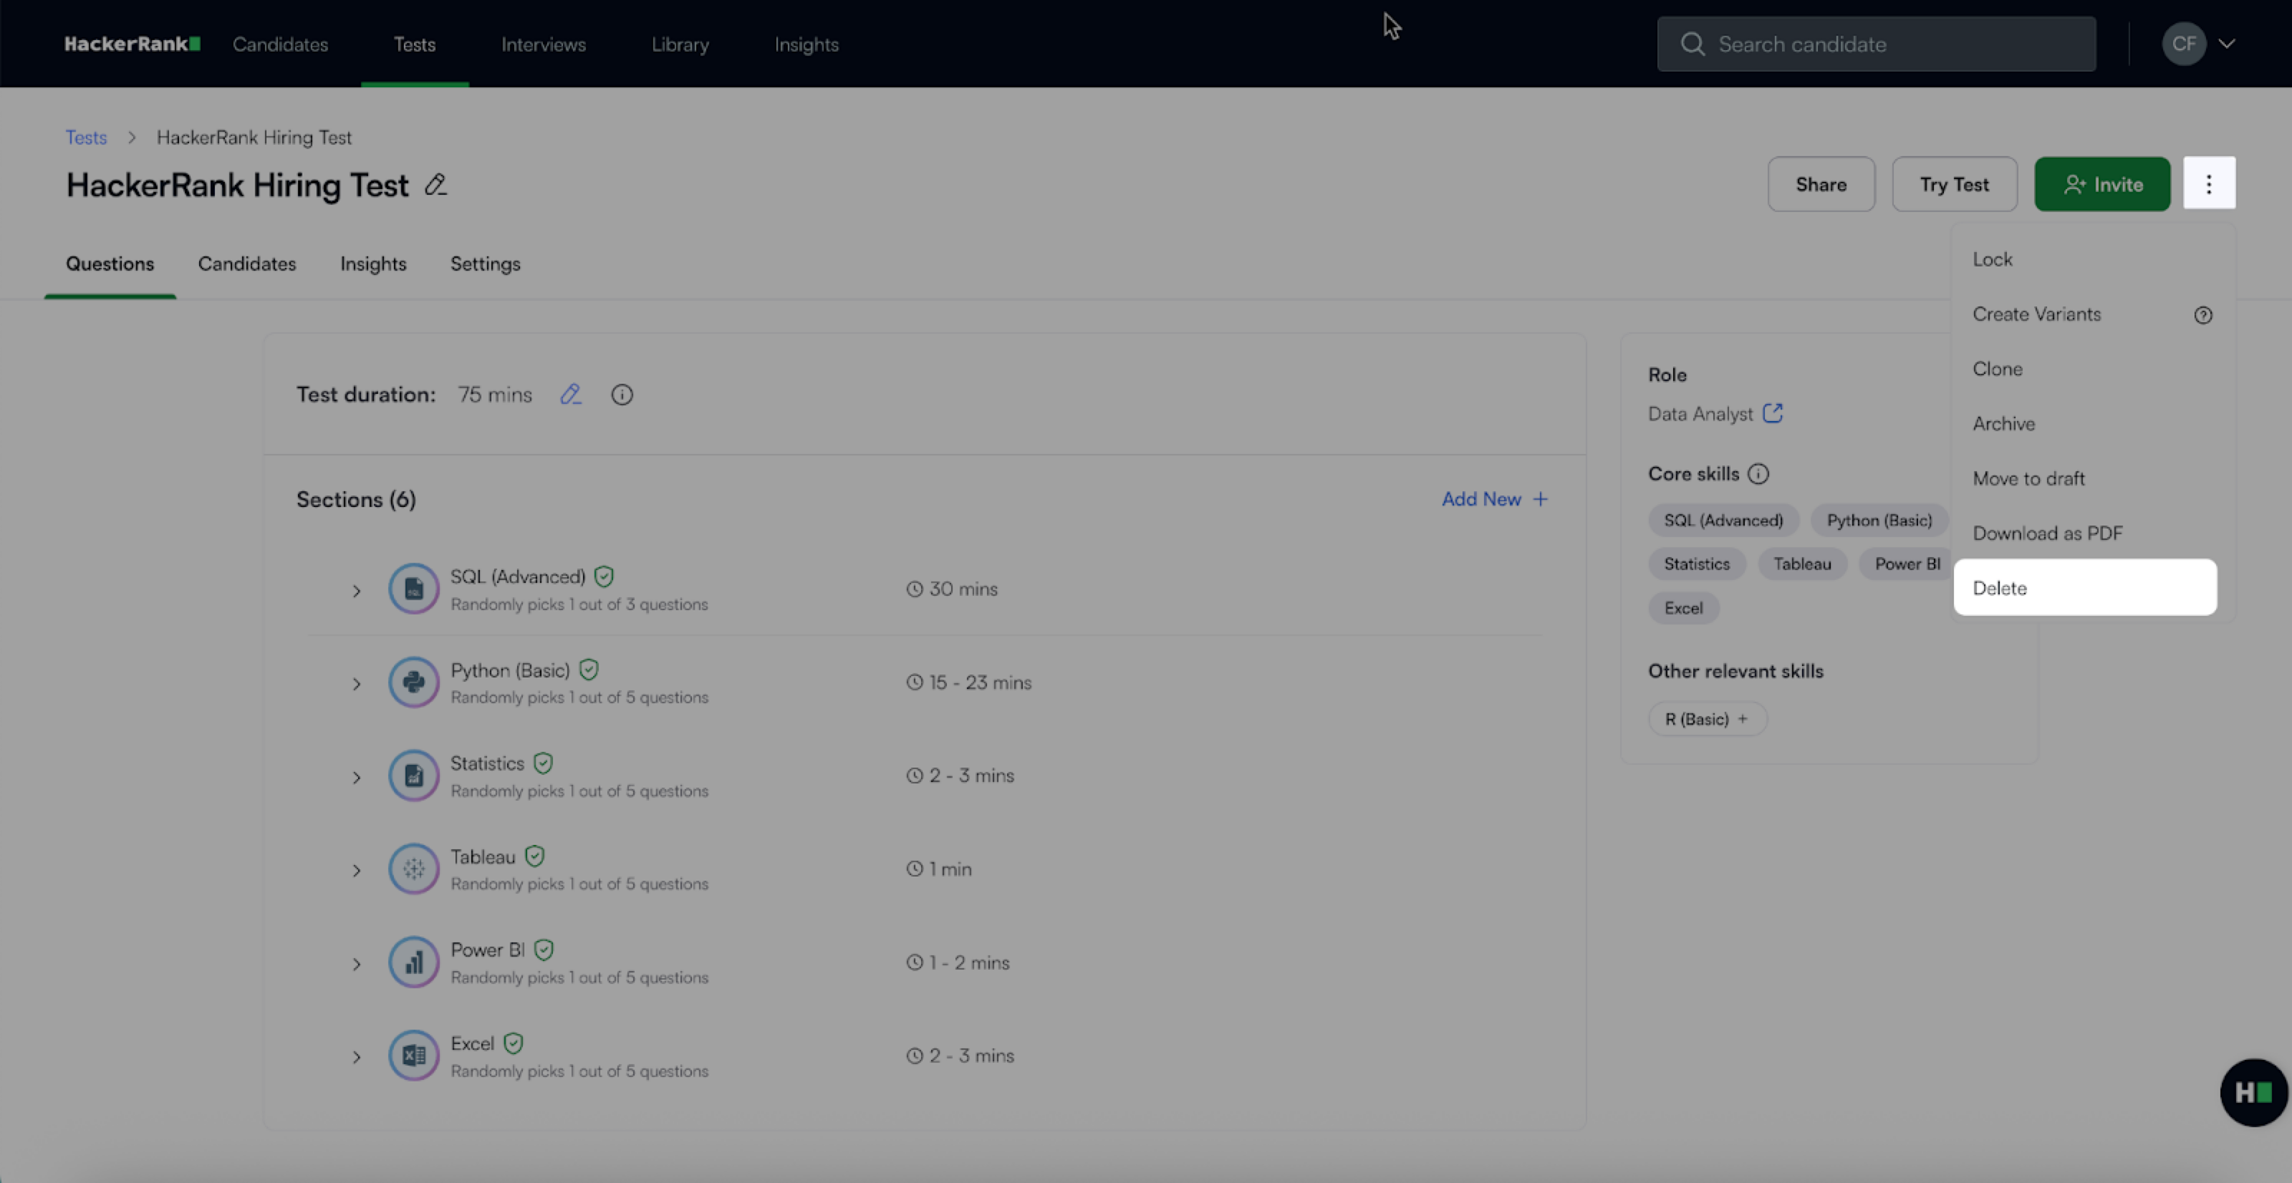Expand the Python (Basic) section chevron
This screenshot has height=1183, width=2292.
(x=357, y=684)
